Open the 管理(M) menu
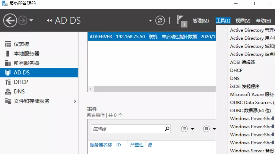This screenshot has width=275, height=154. (201, 21)
